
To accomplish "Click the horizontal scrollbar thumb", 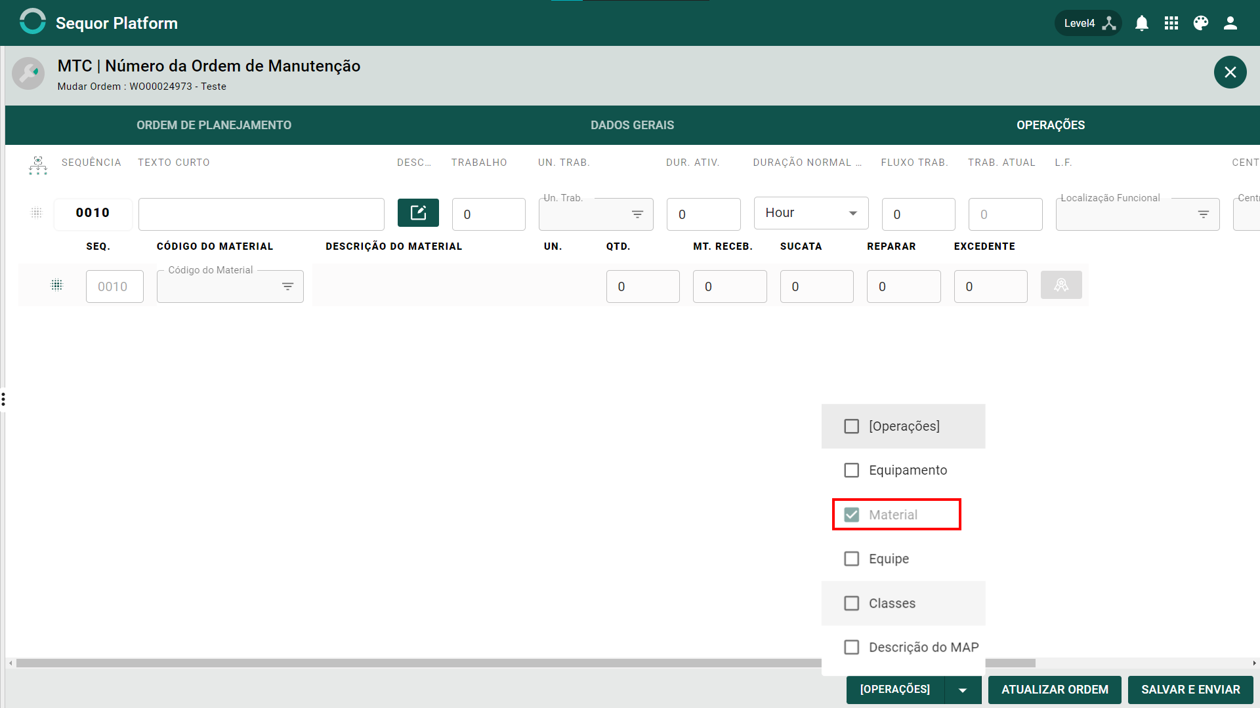I will click(526, 663).
